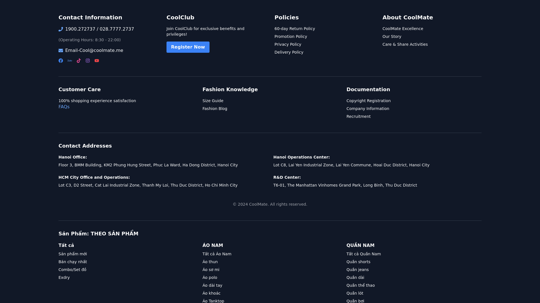Open the Recruitment link
The width and height of the screenshot is (540, 303).
click(x=358, y=116)
